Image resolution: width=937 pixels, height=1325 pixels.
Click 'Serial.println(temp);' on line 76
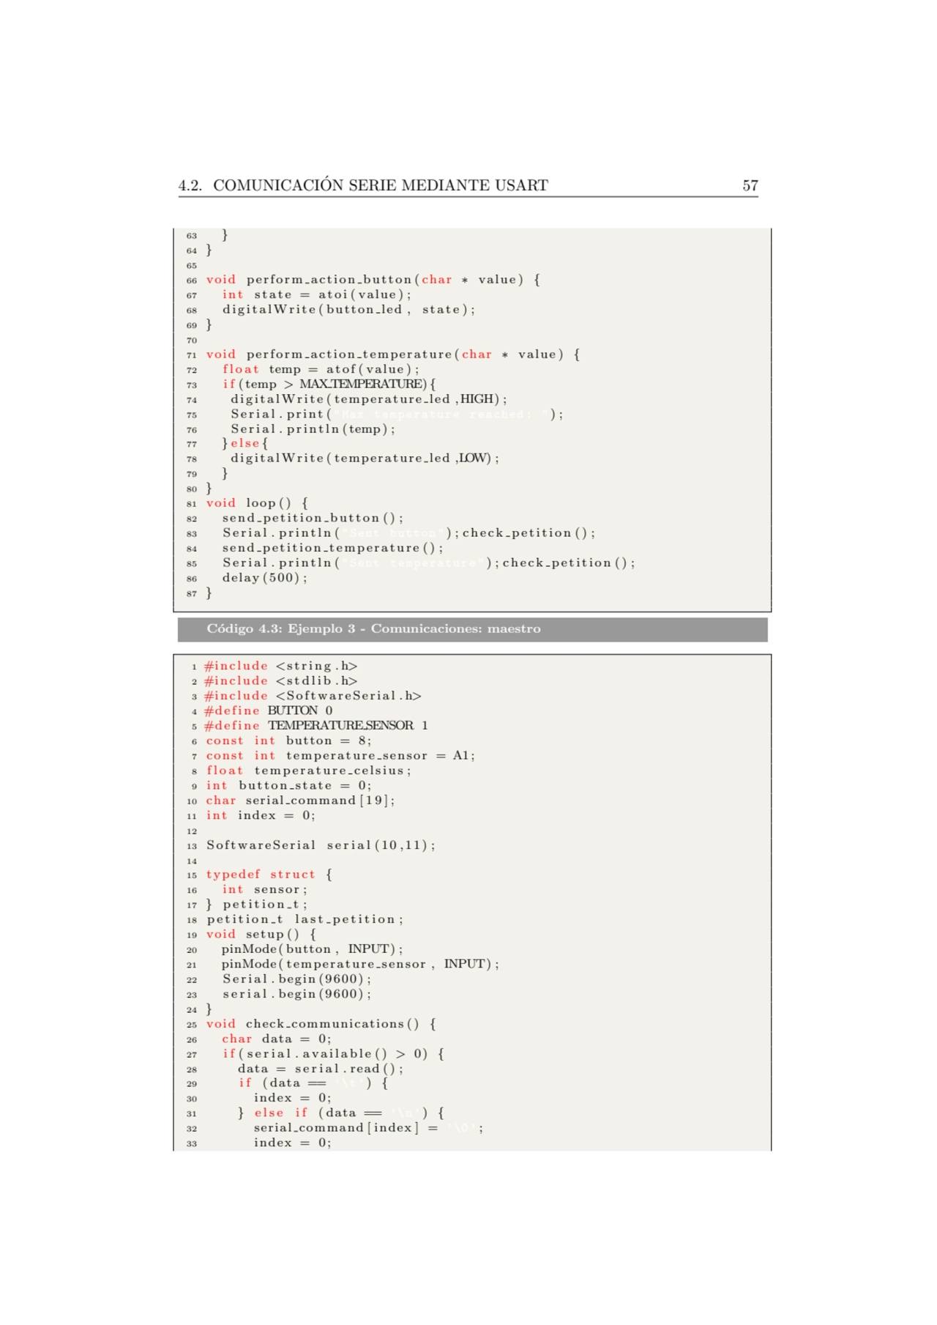pos(313,429)
